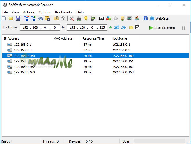This screenshot has width=191, height=144.
Task: Click the paste clipboard icon
Action: point(47,18)
